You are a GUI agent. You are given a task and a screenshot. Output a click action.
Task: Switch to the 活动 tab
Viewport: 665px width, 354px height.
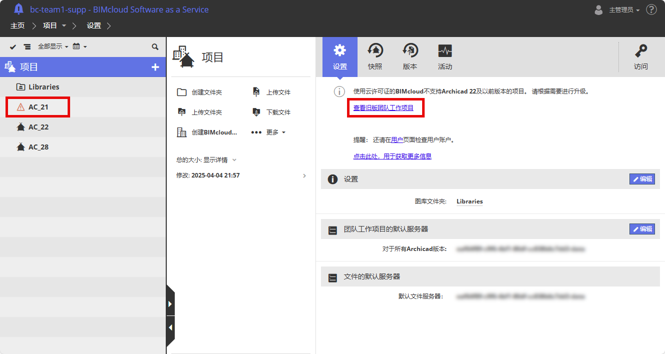[445, 57]
